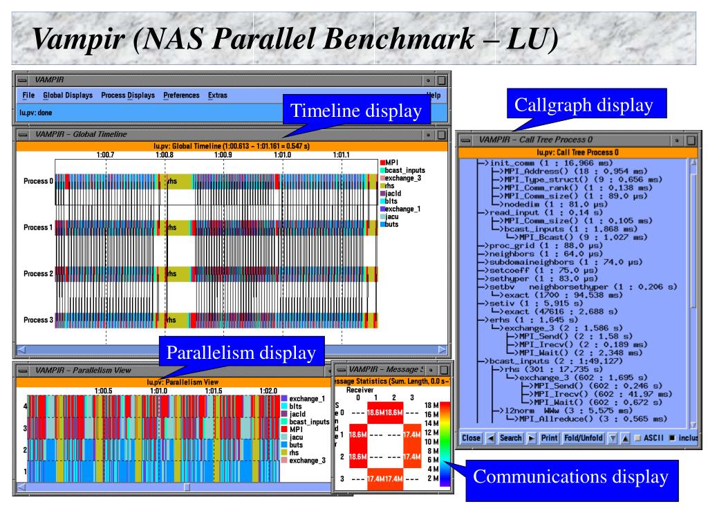Click the Parallelism View scroll-left arrow
This screenshot has height=531, width=708.
click(x=21, y=487)
